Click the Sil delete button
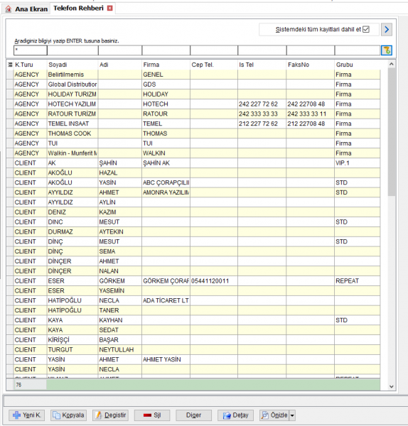 click(152, 415)
